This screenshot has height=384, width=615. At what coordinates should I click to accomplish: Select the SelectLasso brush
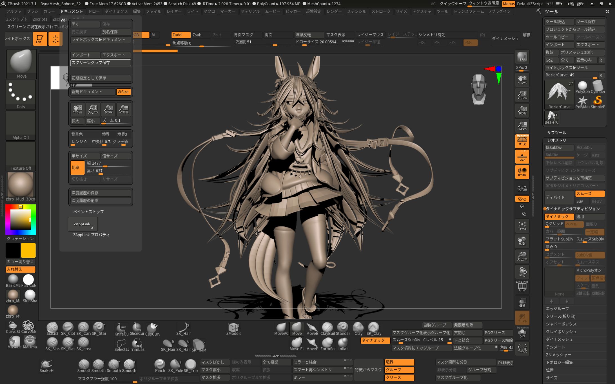(121, 344)
